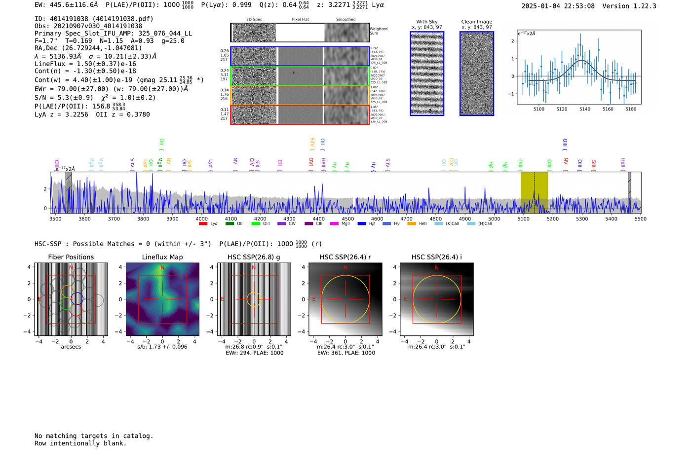The width and height of the screenshot is (691, 470).
Task: Click the green fiber circle in Fiber Positions
Action: tap(66, 303)
